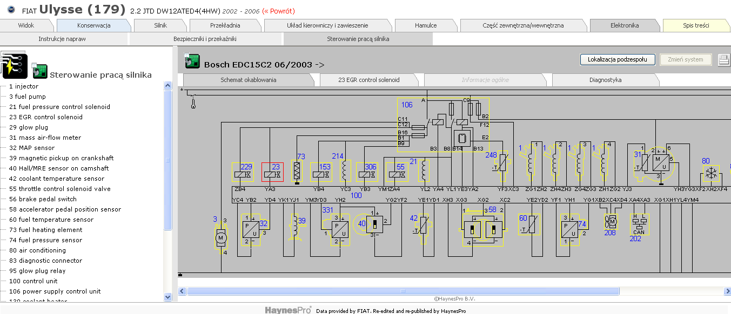
Task: Click the print icon next to Zmień system
Action: [724, 60]
